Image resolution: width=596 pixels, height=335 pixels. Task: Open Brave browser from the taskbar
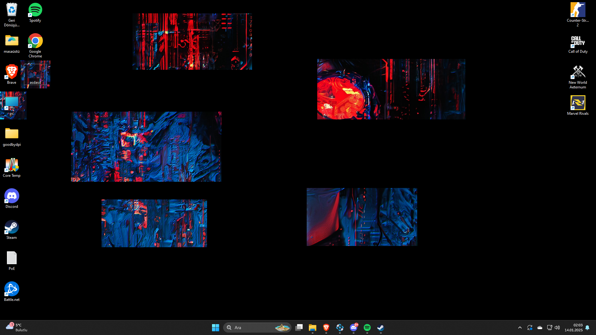coord(326,328)
